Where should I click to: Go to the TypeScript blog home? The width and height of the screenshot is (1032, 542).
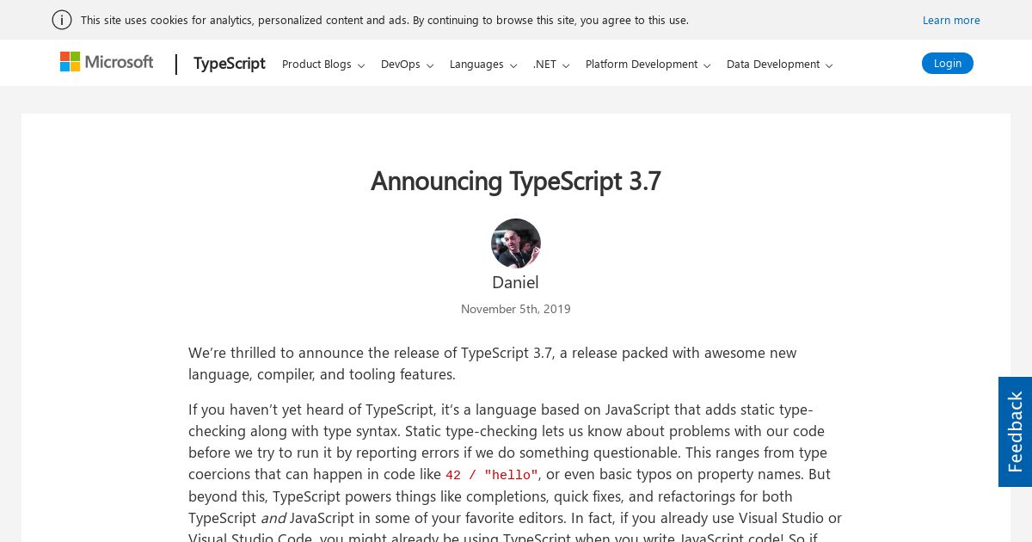(x=230, y=64)
